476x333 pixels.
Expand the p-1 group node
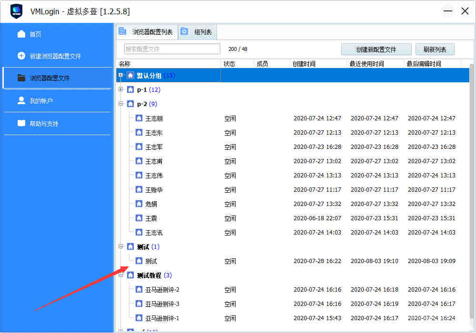(x=121, y=89)
